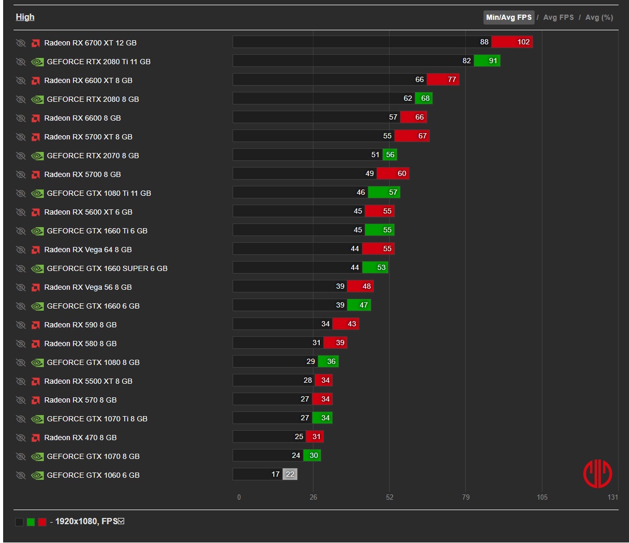This screenshot has height=543, width=629.
Task: Click AMD logo next to Radeon RX 6700 XT
Action: click(x=35, y=43)
